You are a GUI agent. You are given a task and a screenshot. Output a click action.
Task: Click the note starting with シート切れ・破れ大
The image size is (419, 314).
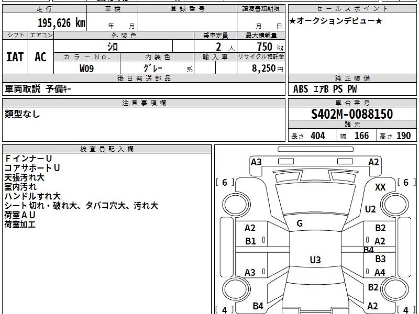click(81, 205)
